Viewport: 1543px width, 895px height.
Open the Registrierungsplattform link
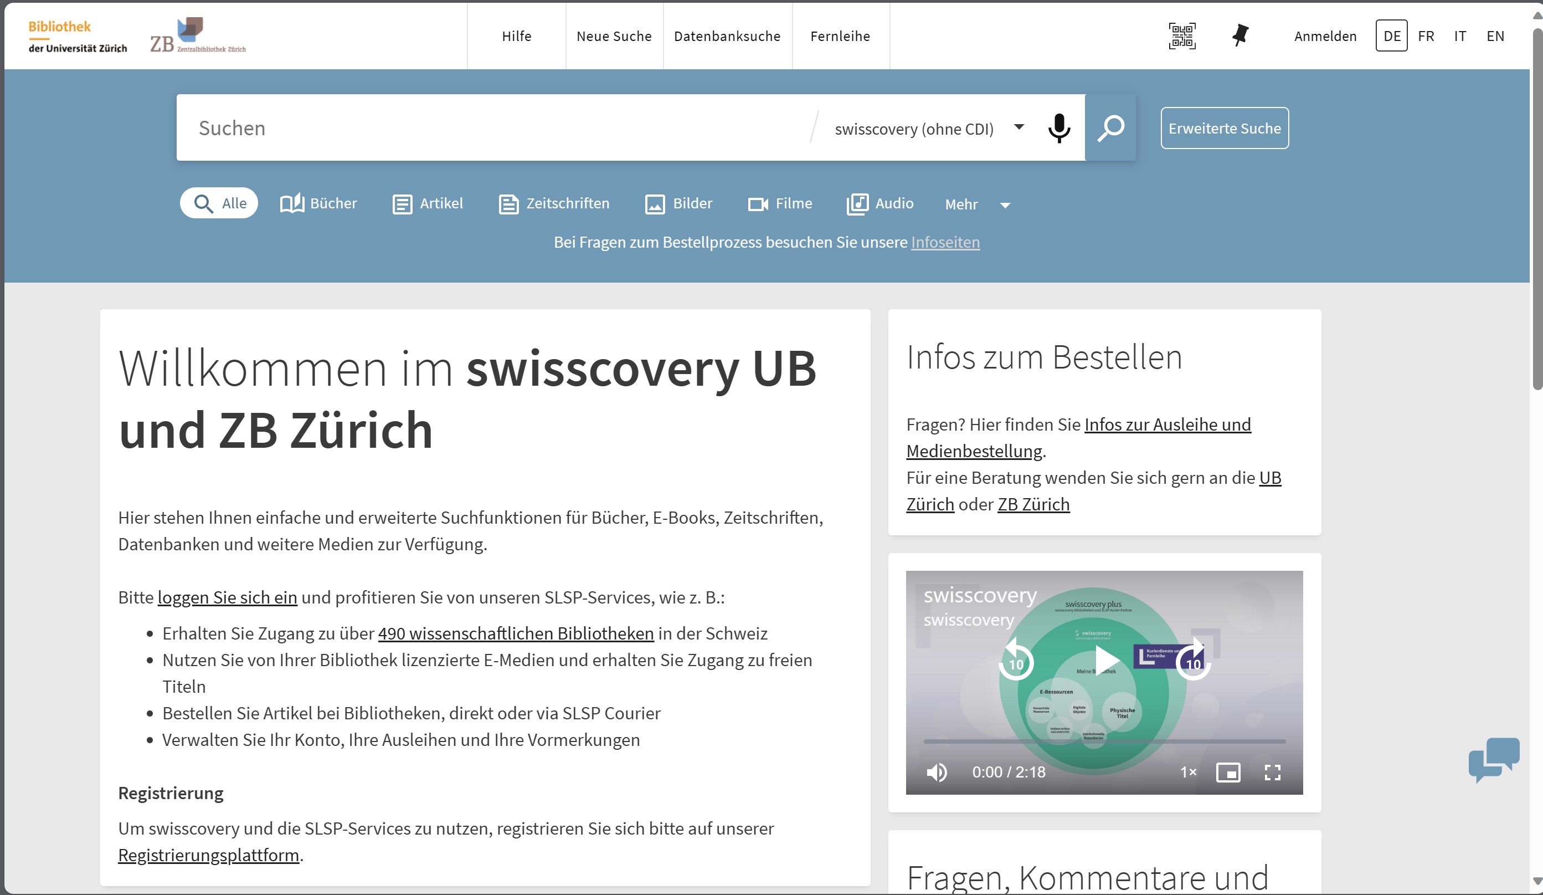pos(208,855)
